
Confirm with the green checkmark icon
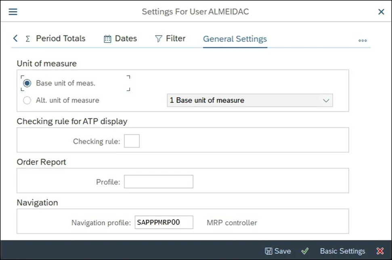coord(305,251)
